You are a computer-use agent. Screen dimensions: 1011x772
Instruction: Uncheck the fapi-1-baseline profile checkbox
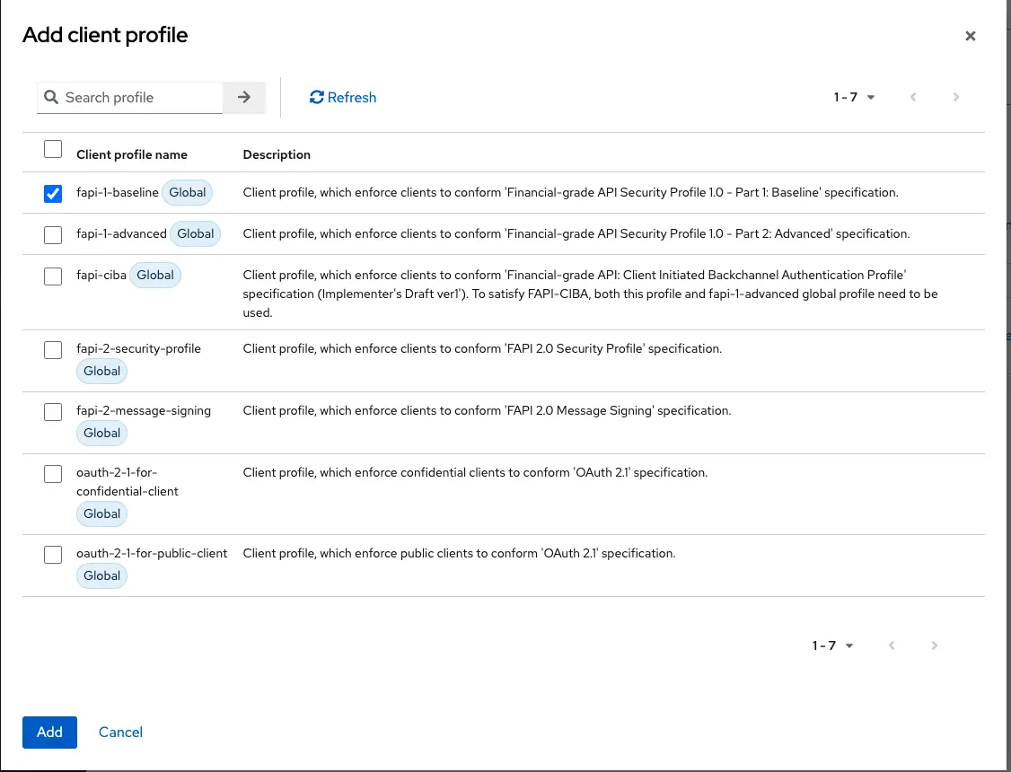(x=53, y=192)
